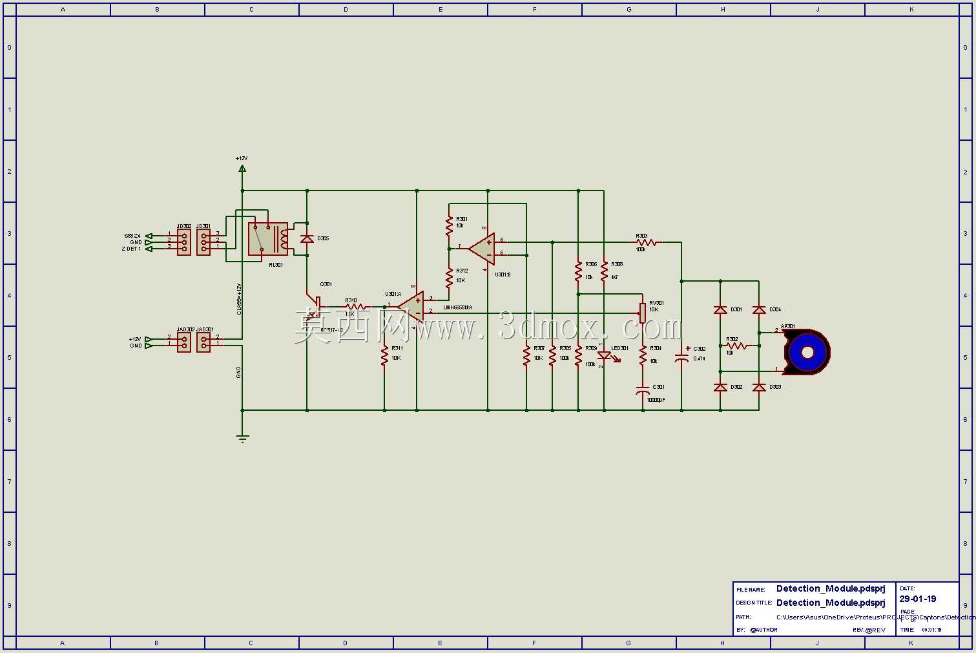This screenshot has height=653, width=976.
Task: Select capacitor C302 symbol
Action: (x=681, y=356)
